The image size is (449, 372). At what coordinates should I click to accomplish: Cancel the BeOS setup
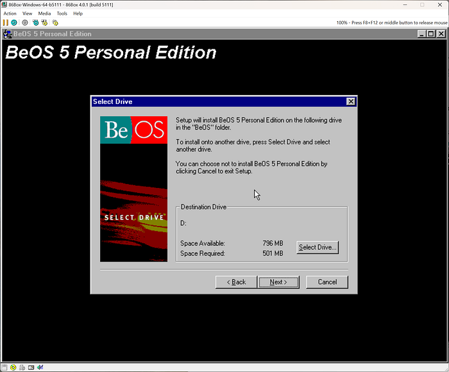coord(327,282)
